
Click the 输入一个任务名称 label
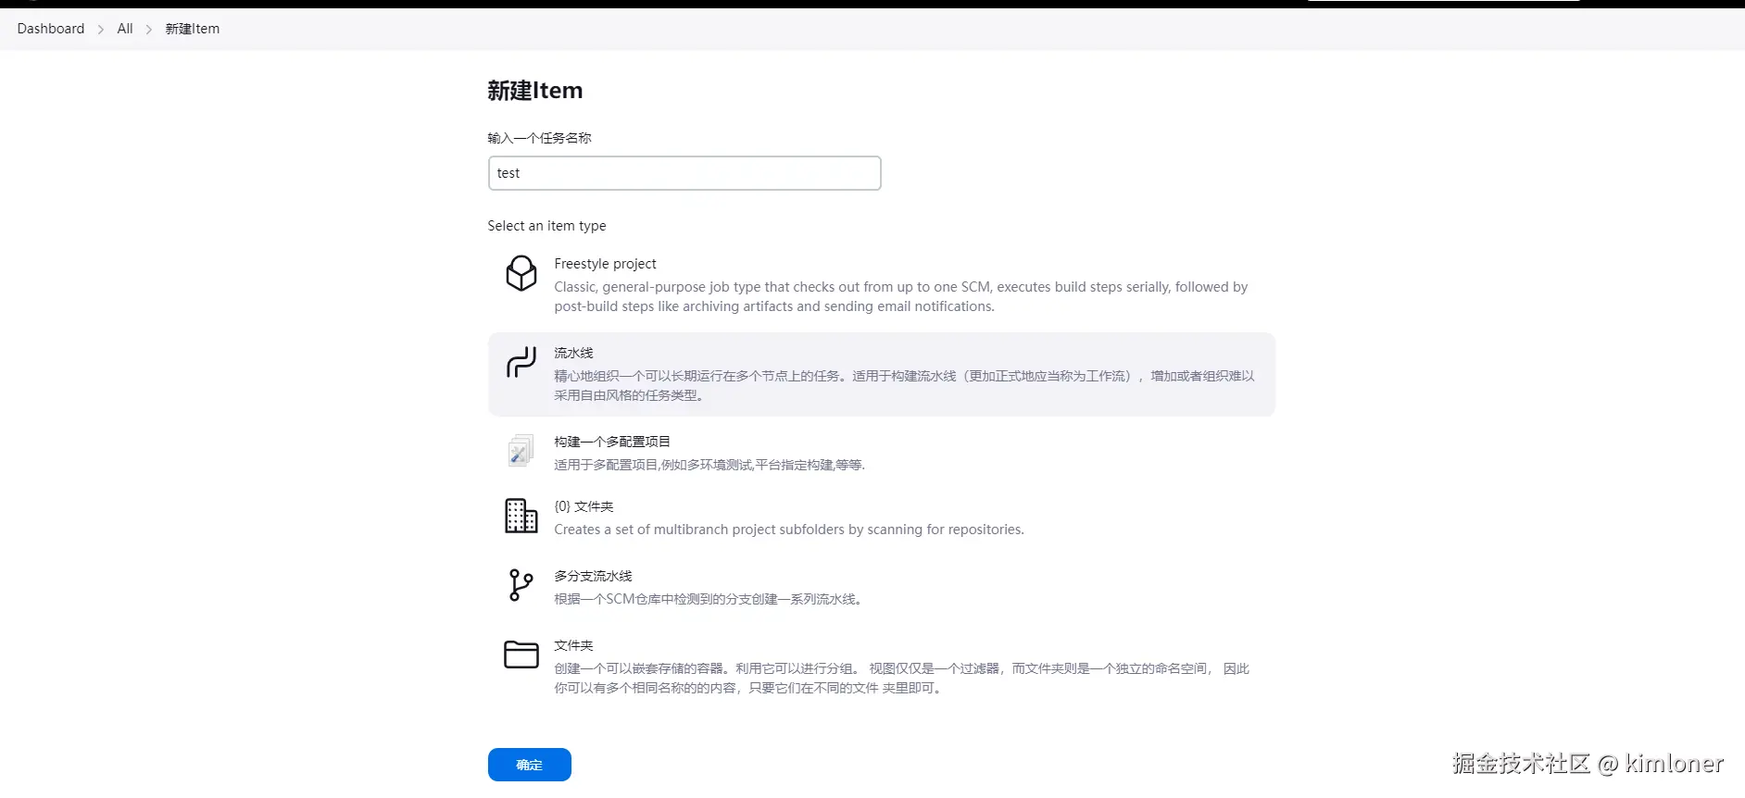pos(539,138)
